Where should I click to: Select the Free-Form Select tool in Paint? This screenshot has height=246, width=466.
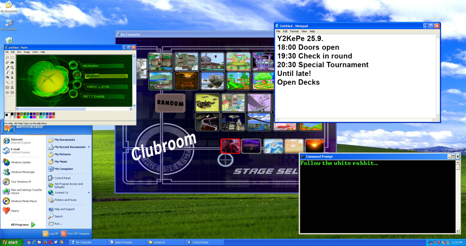7,57
